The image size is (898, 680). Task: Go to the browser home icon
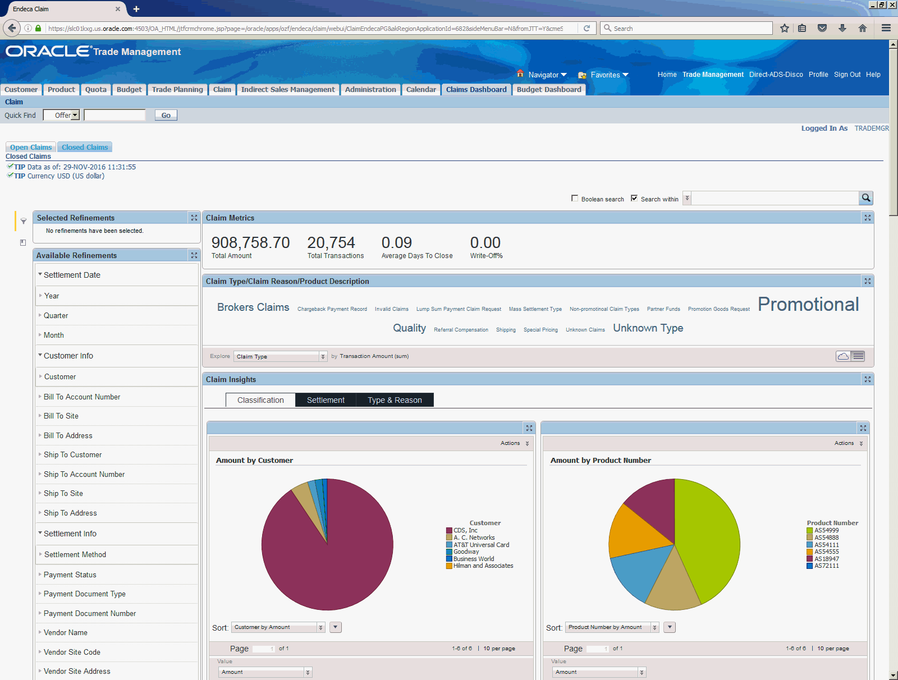pyautogui.click(x=863, y=28)
